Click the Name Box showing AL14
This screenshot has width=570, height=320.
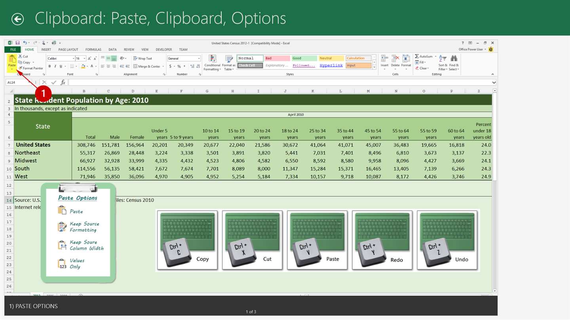coord(19,83)
